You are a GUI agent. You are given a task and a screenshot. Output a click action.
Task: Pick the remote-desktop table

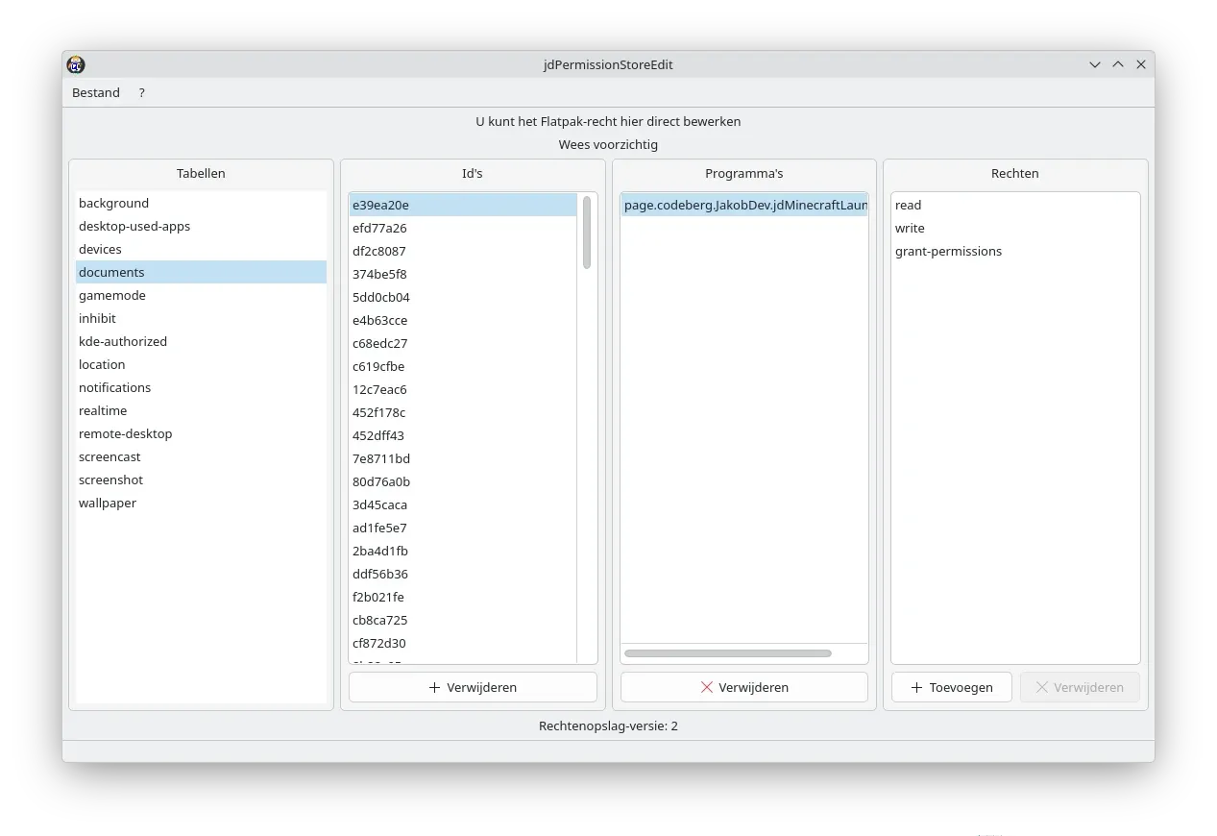coord(201,433)
